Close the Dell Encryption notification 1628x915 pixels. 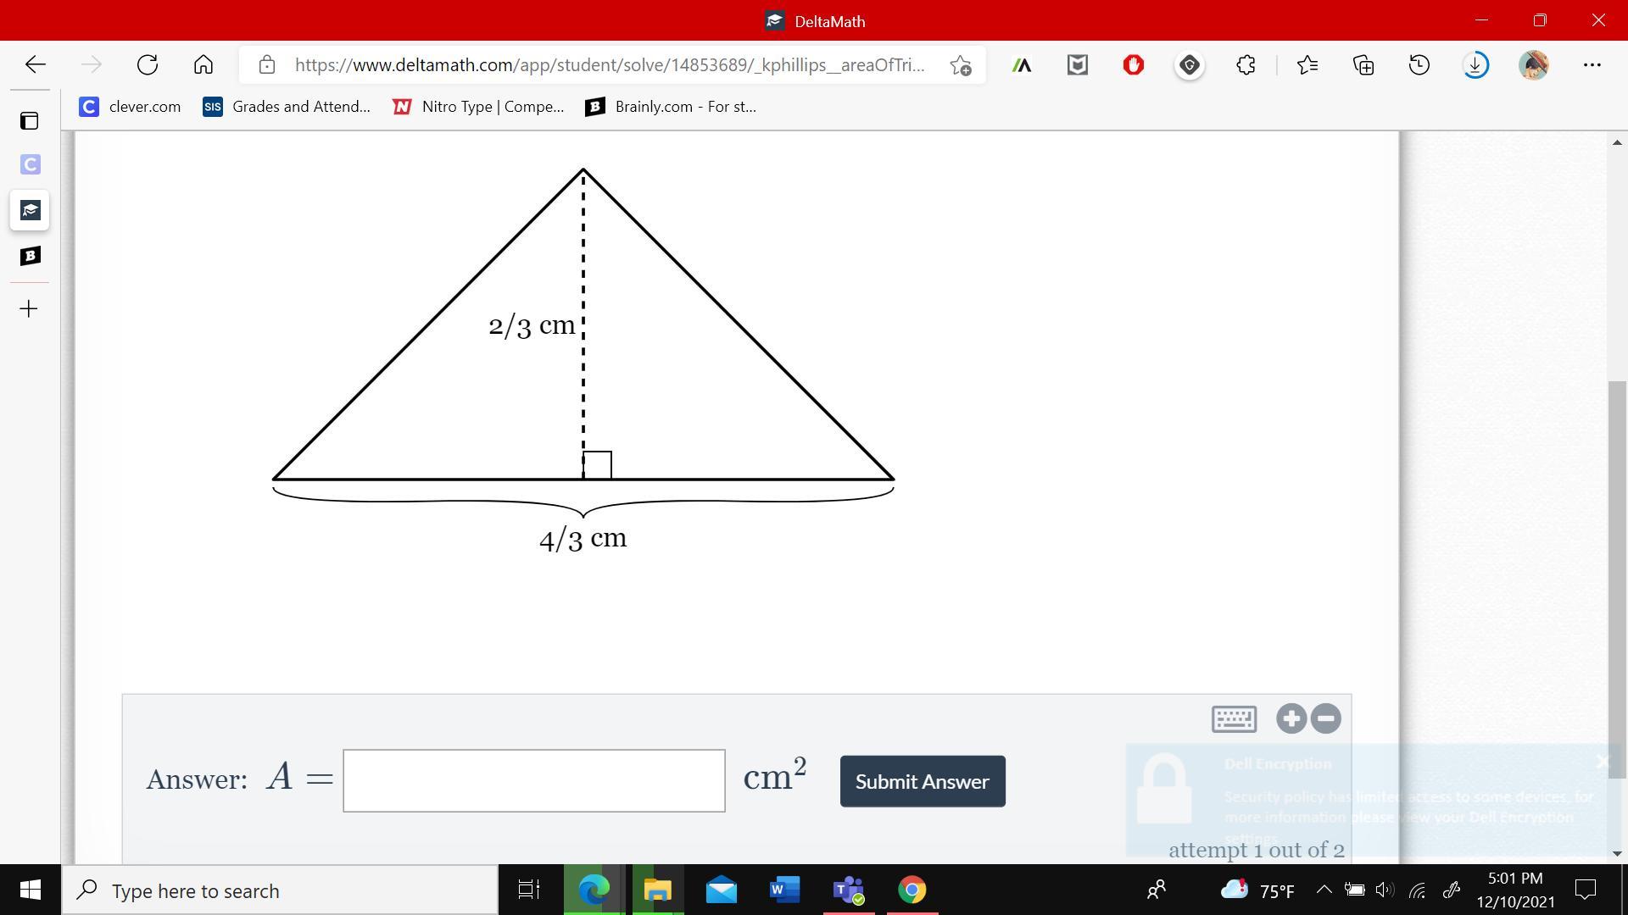[x=1603, y=762]
